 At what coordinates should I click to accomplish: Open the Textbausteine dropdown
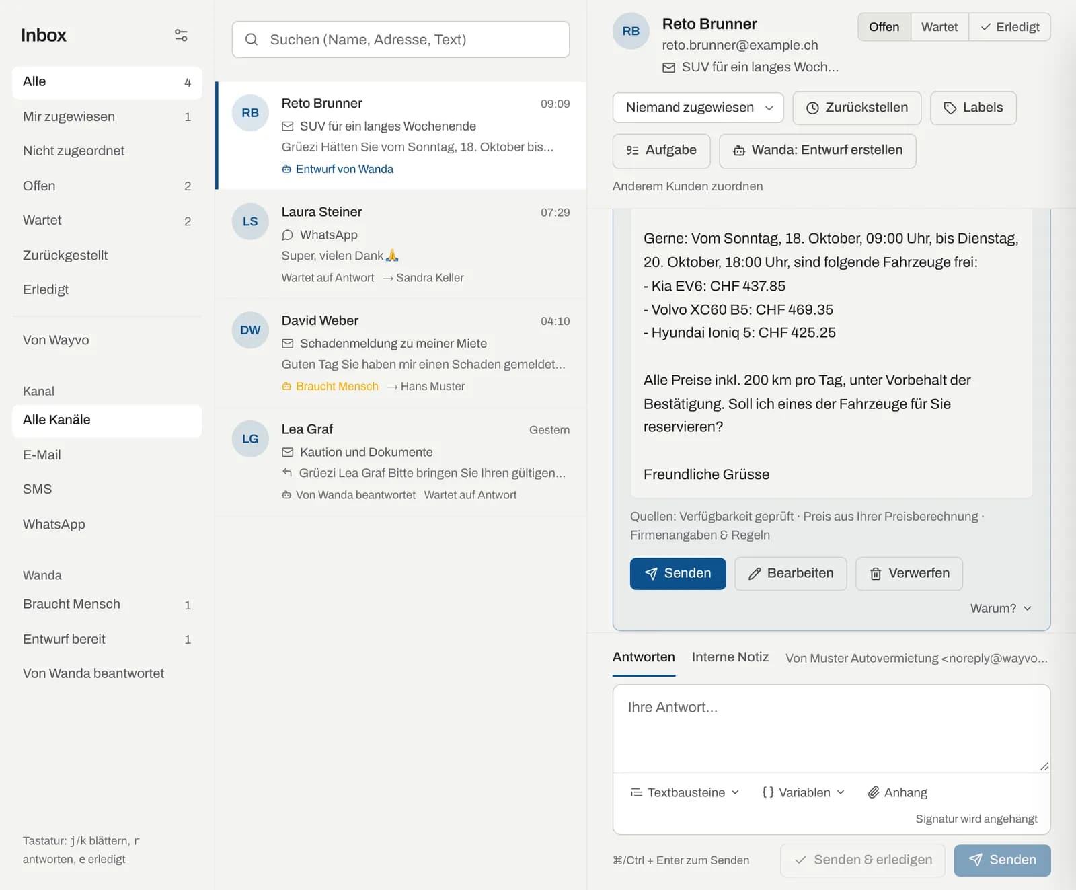pos(685,792)
